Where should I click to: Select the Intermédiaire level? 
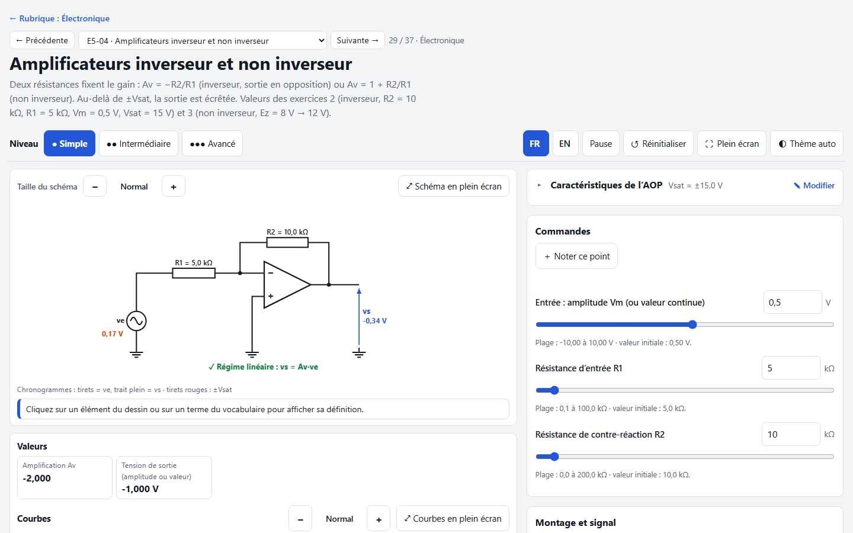click(139, 143)
